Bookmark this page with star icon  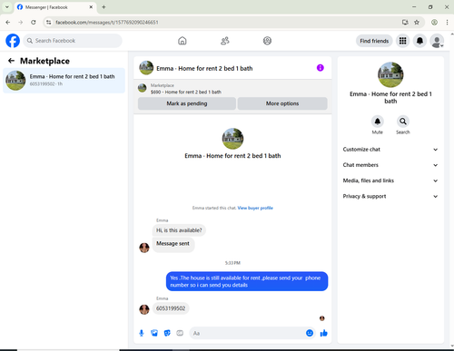coord(417,22)
